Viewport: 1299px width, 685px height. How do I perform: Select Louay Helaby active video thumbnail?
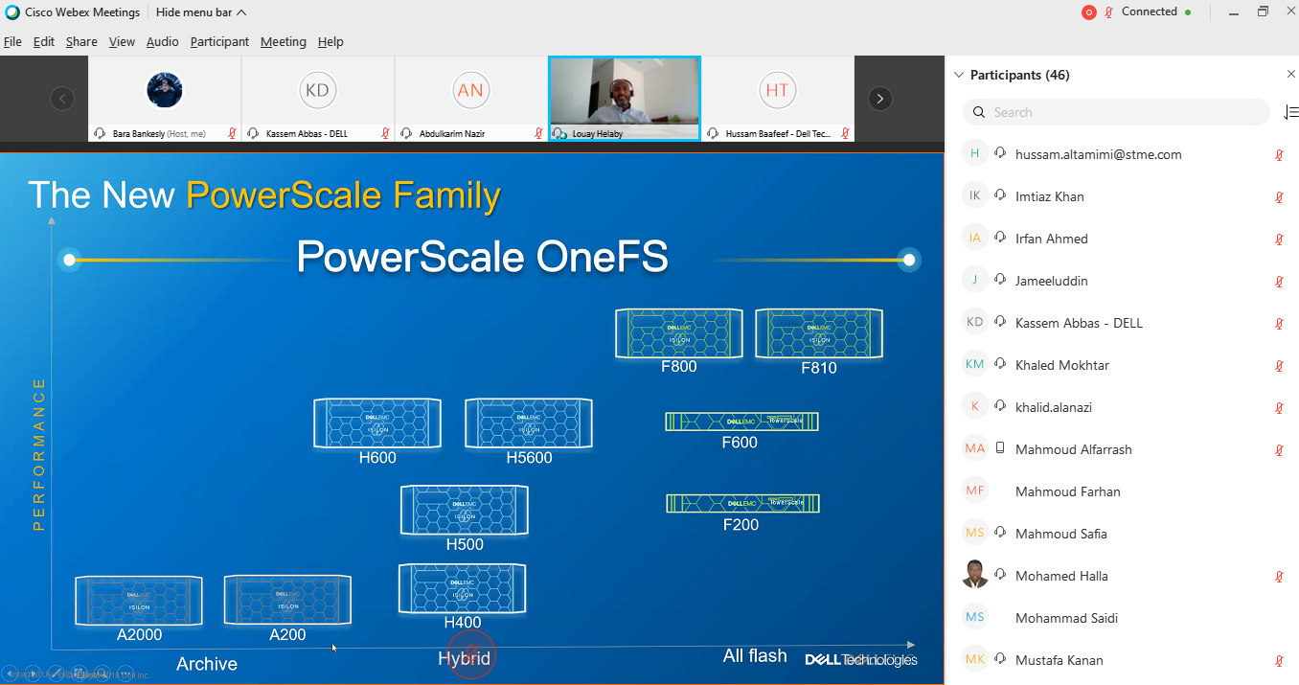625,99
